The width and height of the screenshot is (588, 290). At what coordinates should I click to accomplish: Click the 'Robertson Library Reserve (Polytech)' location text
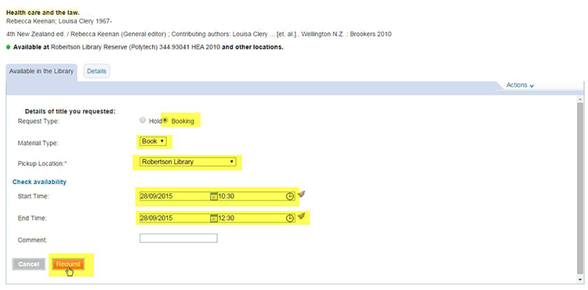point(103,48)
